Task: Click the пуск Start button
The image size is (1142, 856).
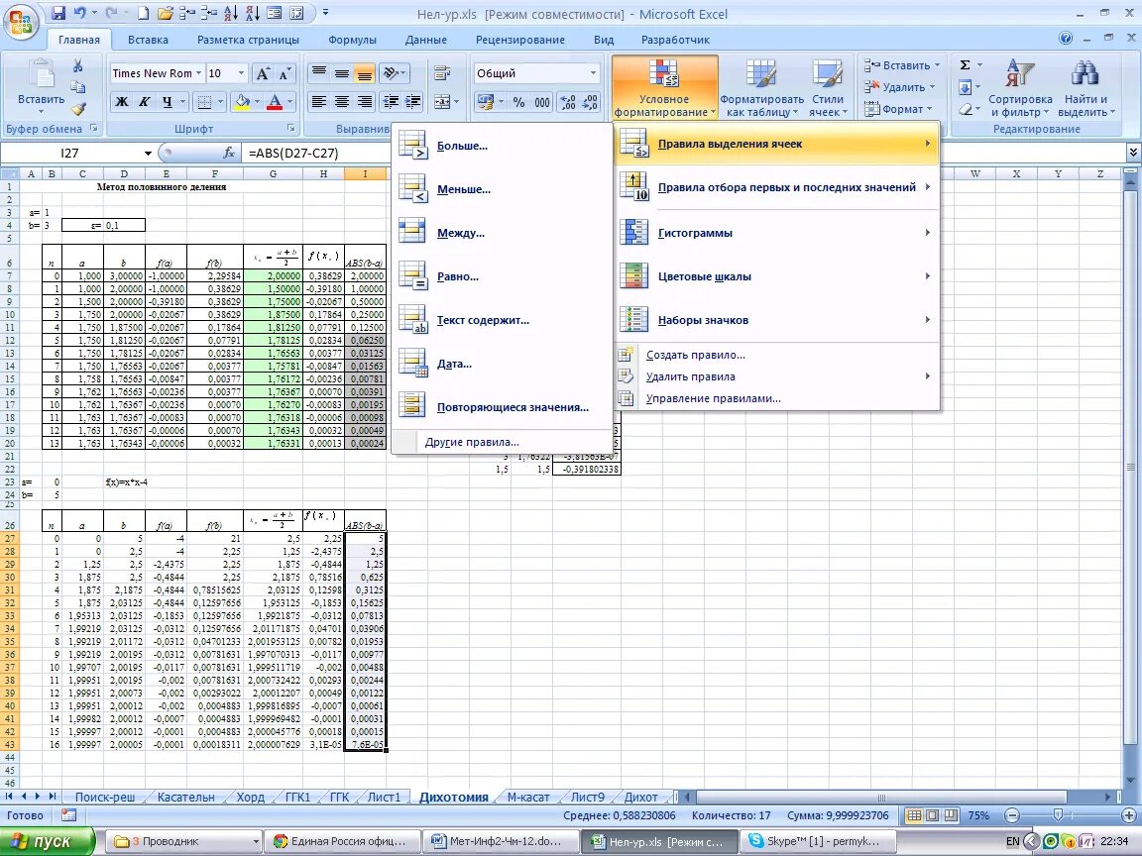Action: click(x=48, y=841)
